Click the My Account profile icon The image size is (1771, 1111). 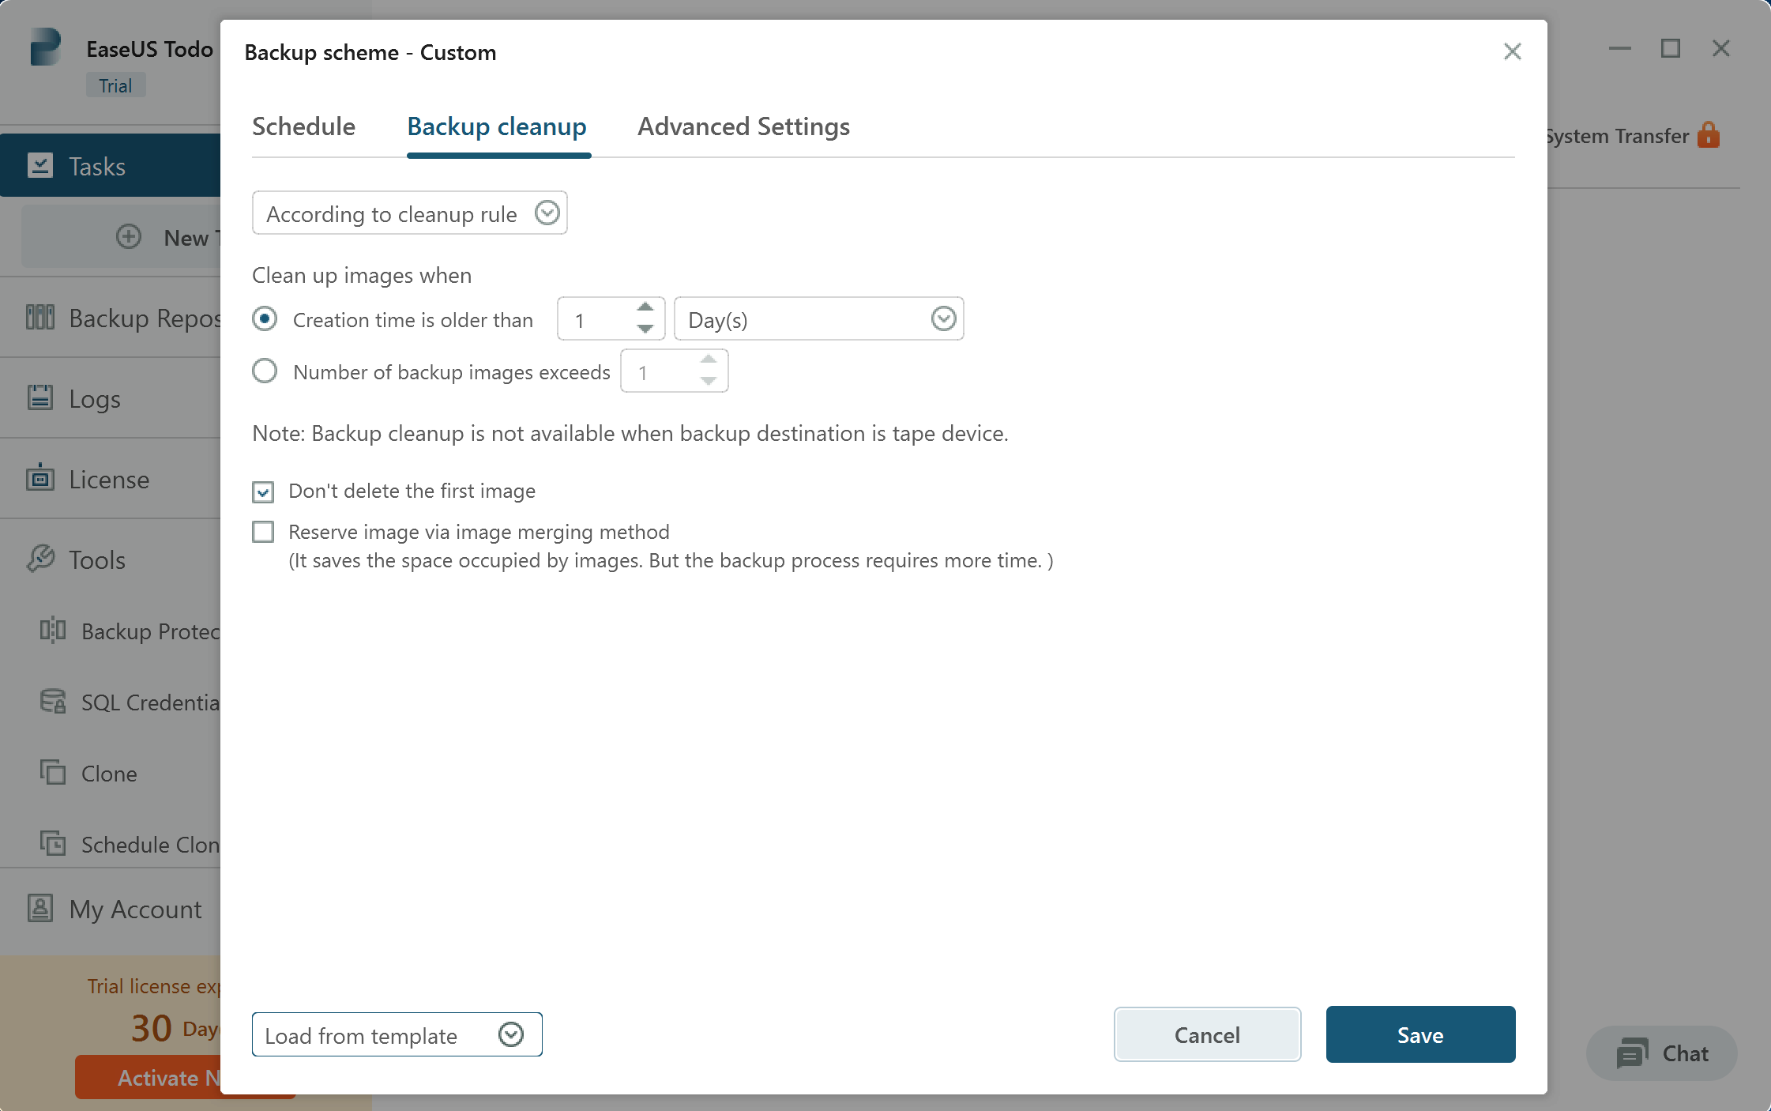coord(40,908)
